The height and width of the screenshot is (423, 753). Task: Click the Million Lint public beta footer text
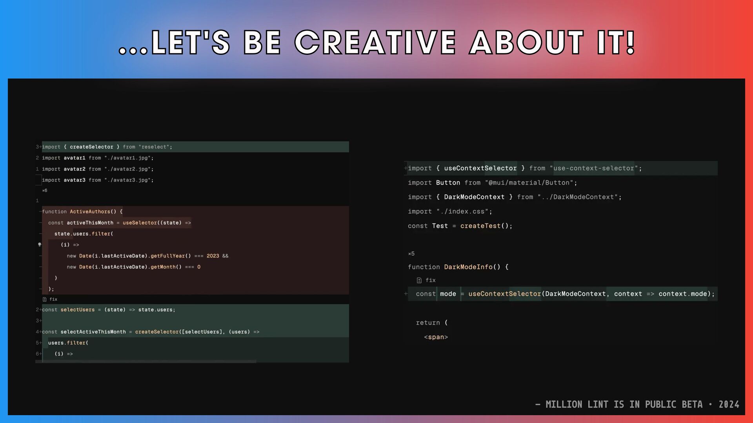(637, 405)
